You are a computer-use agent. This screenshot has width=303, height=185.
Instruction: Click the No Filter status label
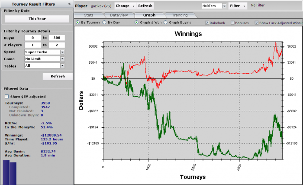258,5
